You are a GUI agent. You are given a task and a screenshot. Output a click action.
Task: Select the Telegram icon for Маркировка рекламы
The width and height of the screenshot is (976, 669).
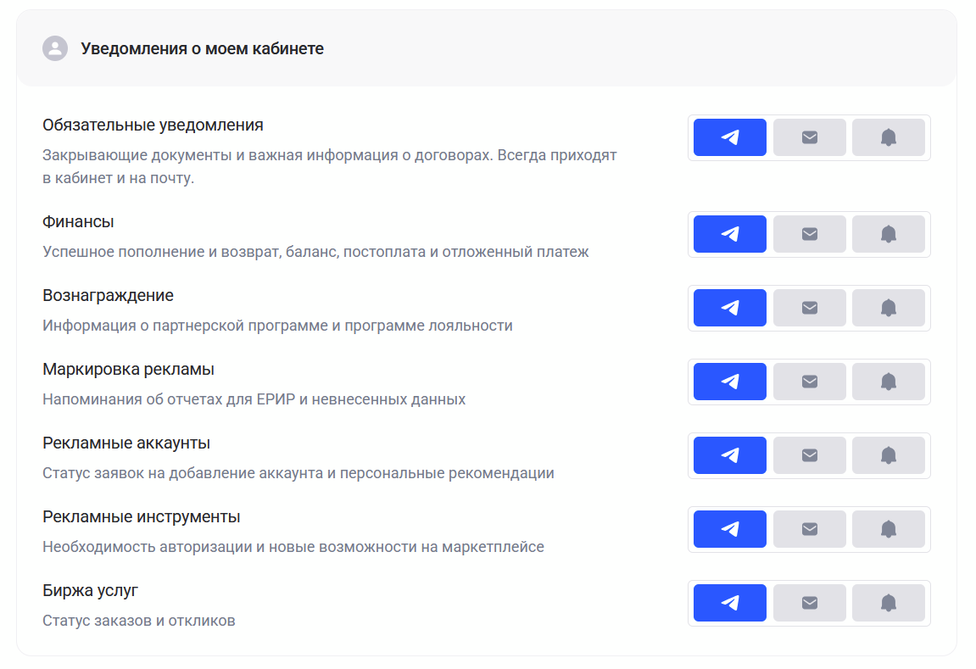click(x=729, y=381)
